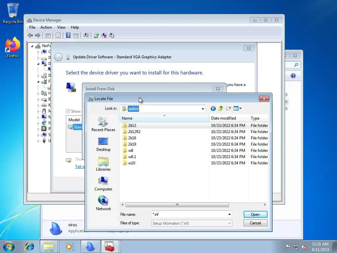The image size is (337, 253).
Task: Expand the processor category in device tree
Action: [x=38, y=129]
